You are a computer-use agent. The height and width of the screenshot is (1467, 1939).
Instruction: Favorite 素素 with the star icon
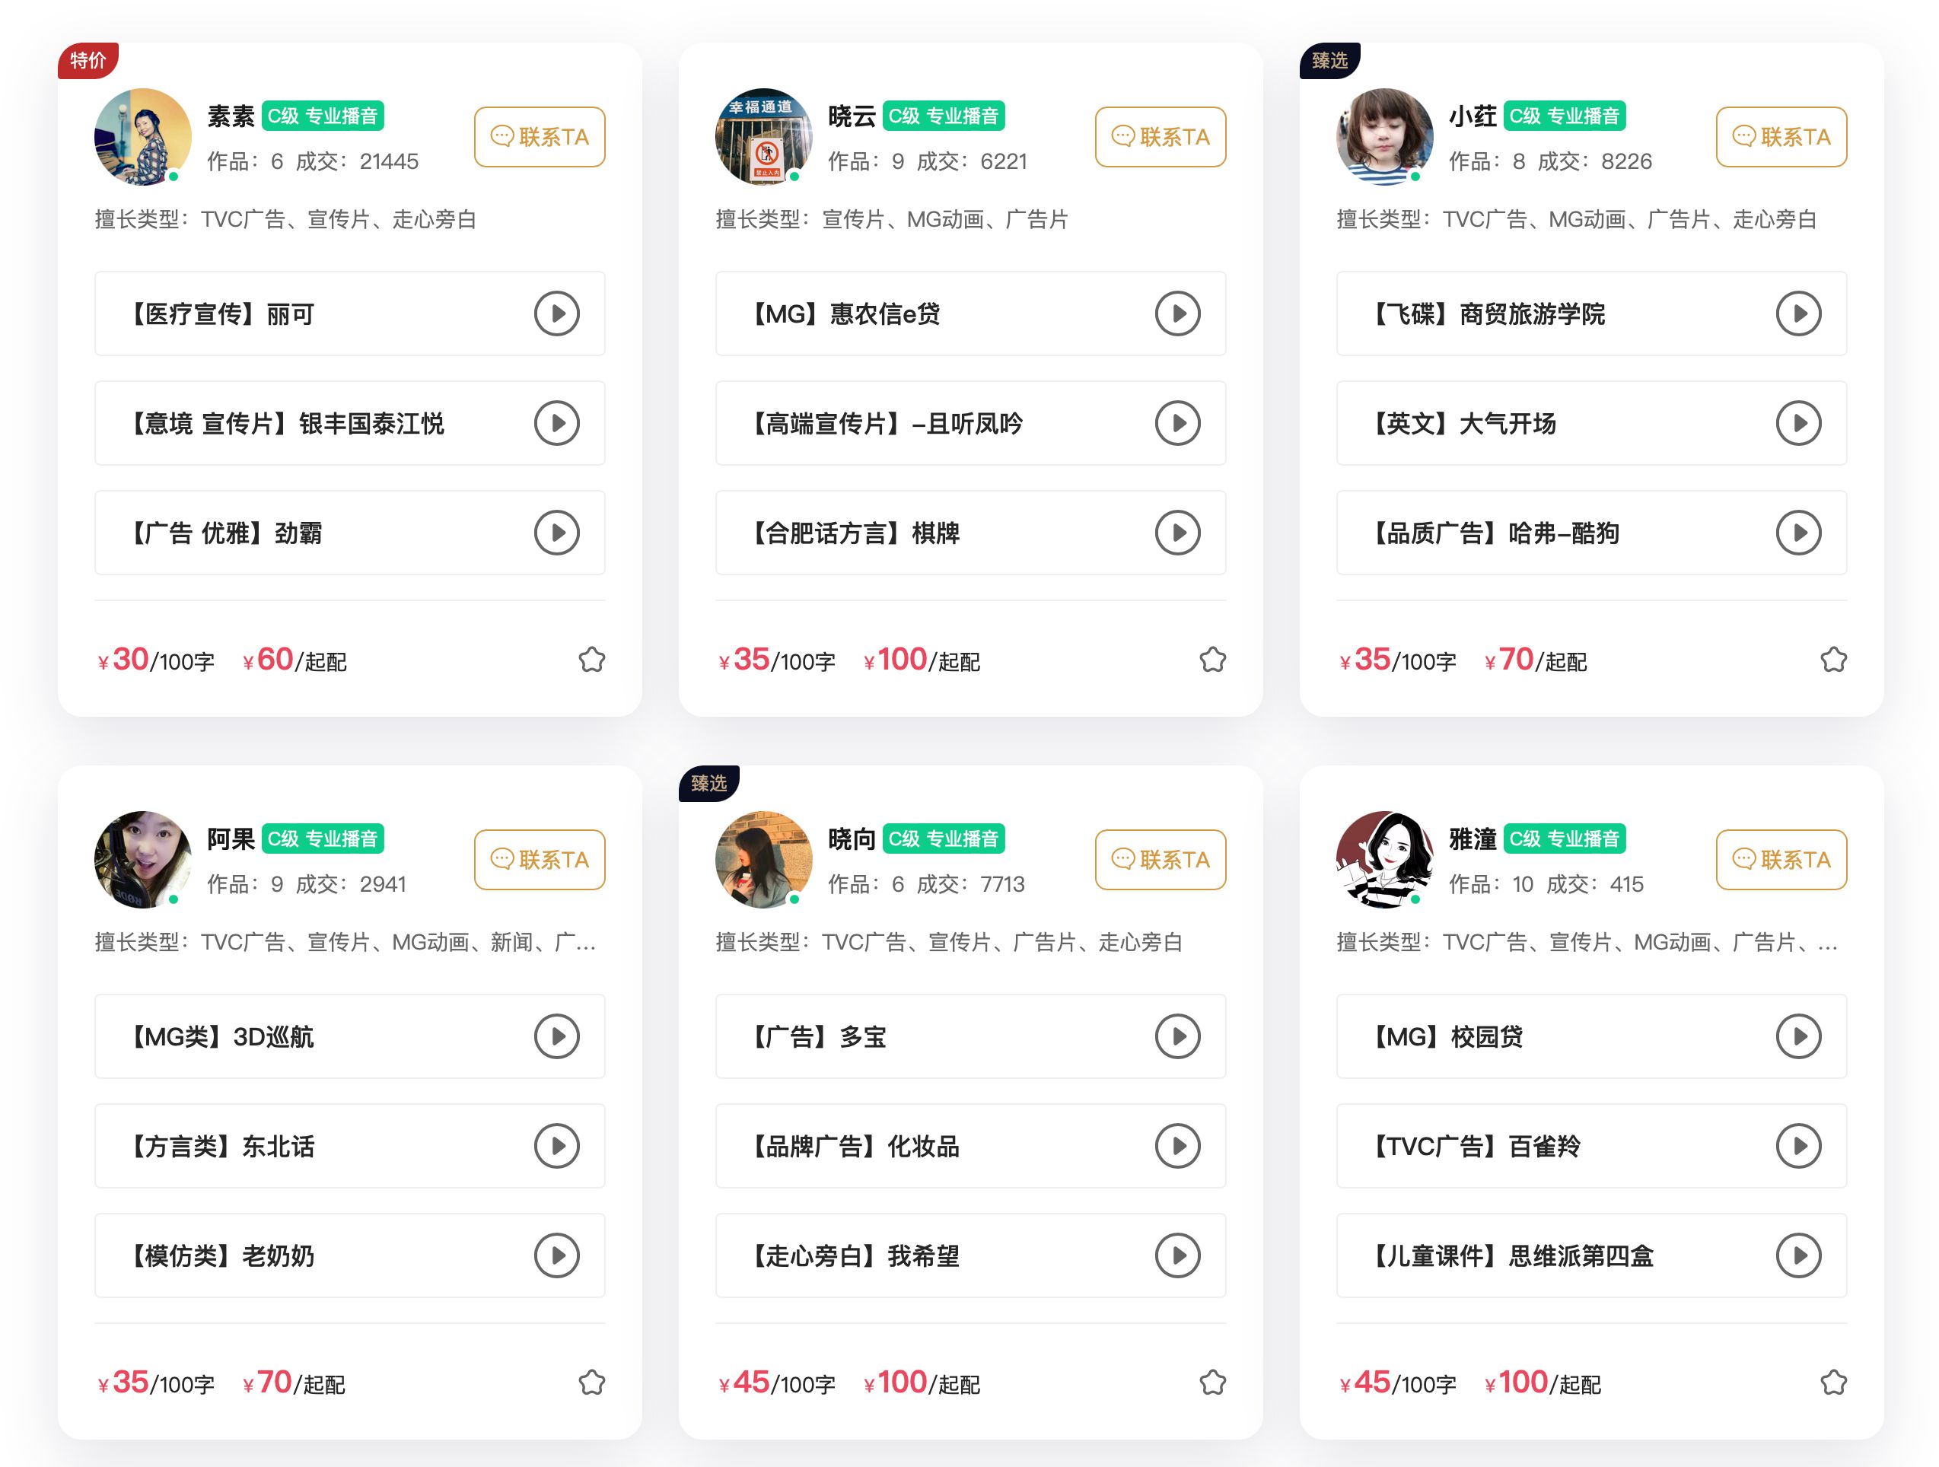pos(592,660)
